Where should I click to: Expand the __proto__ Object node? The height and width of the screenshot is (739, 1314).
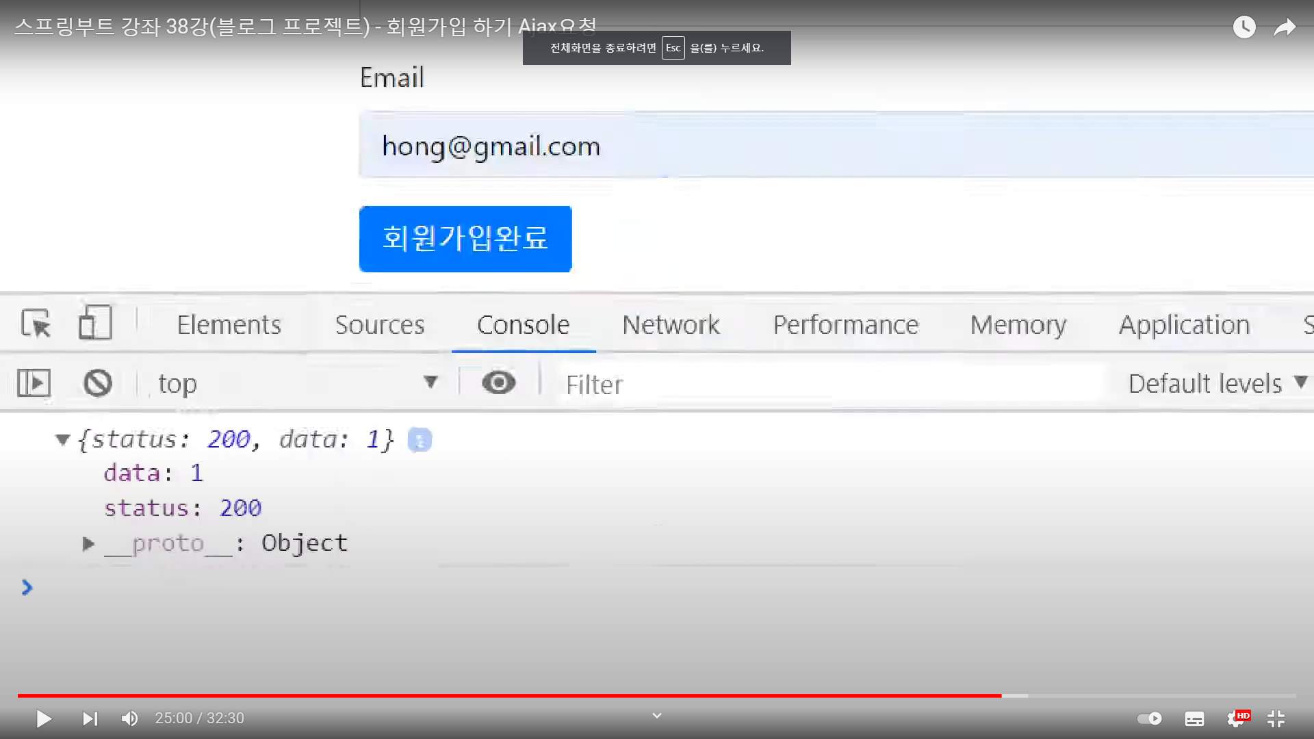[x=88, y=544]
